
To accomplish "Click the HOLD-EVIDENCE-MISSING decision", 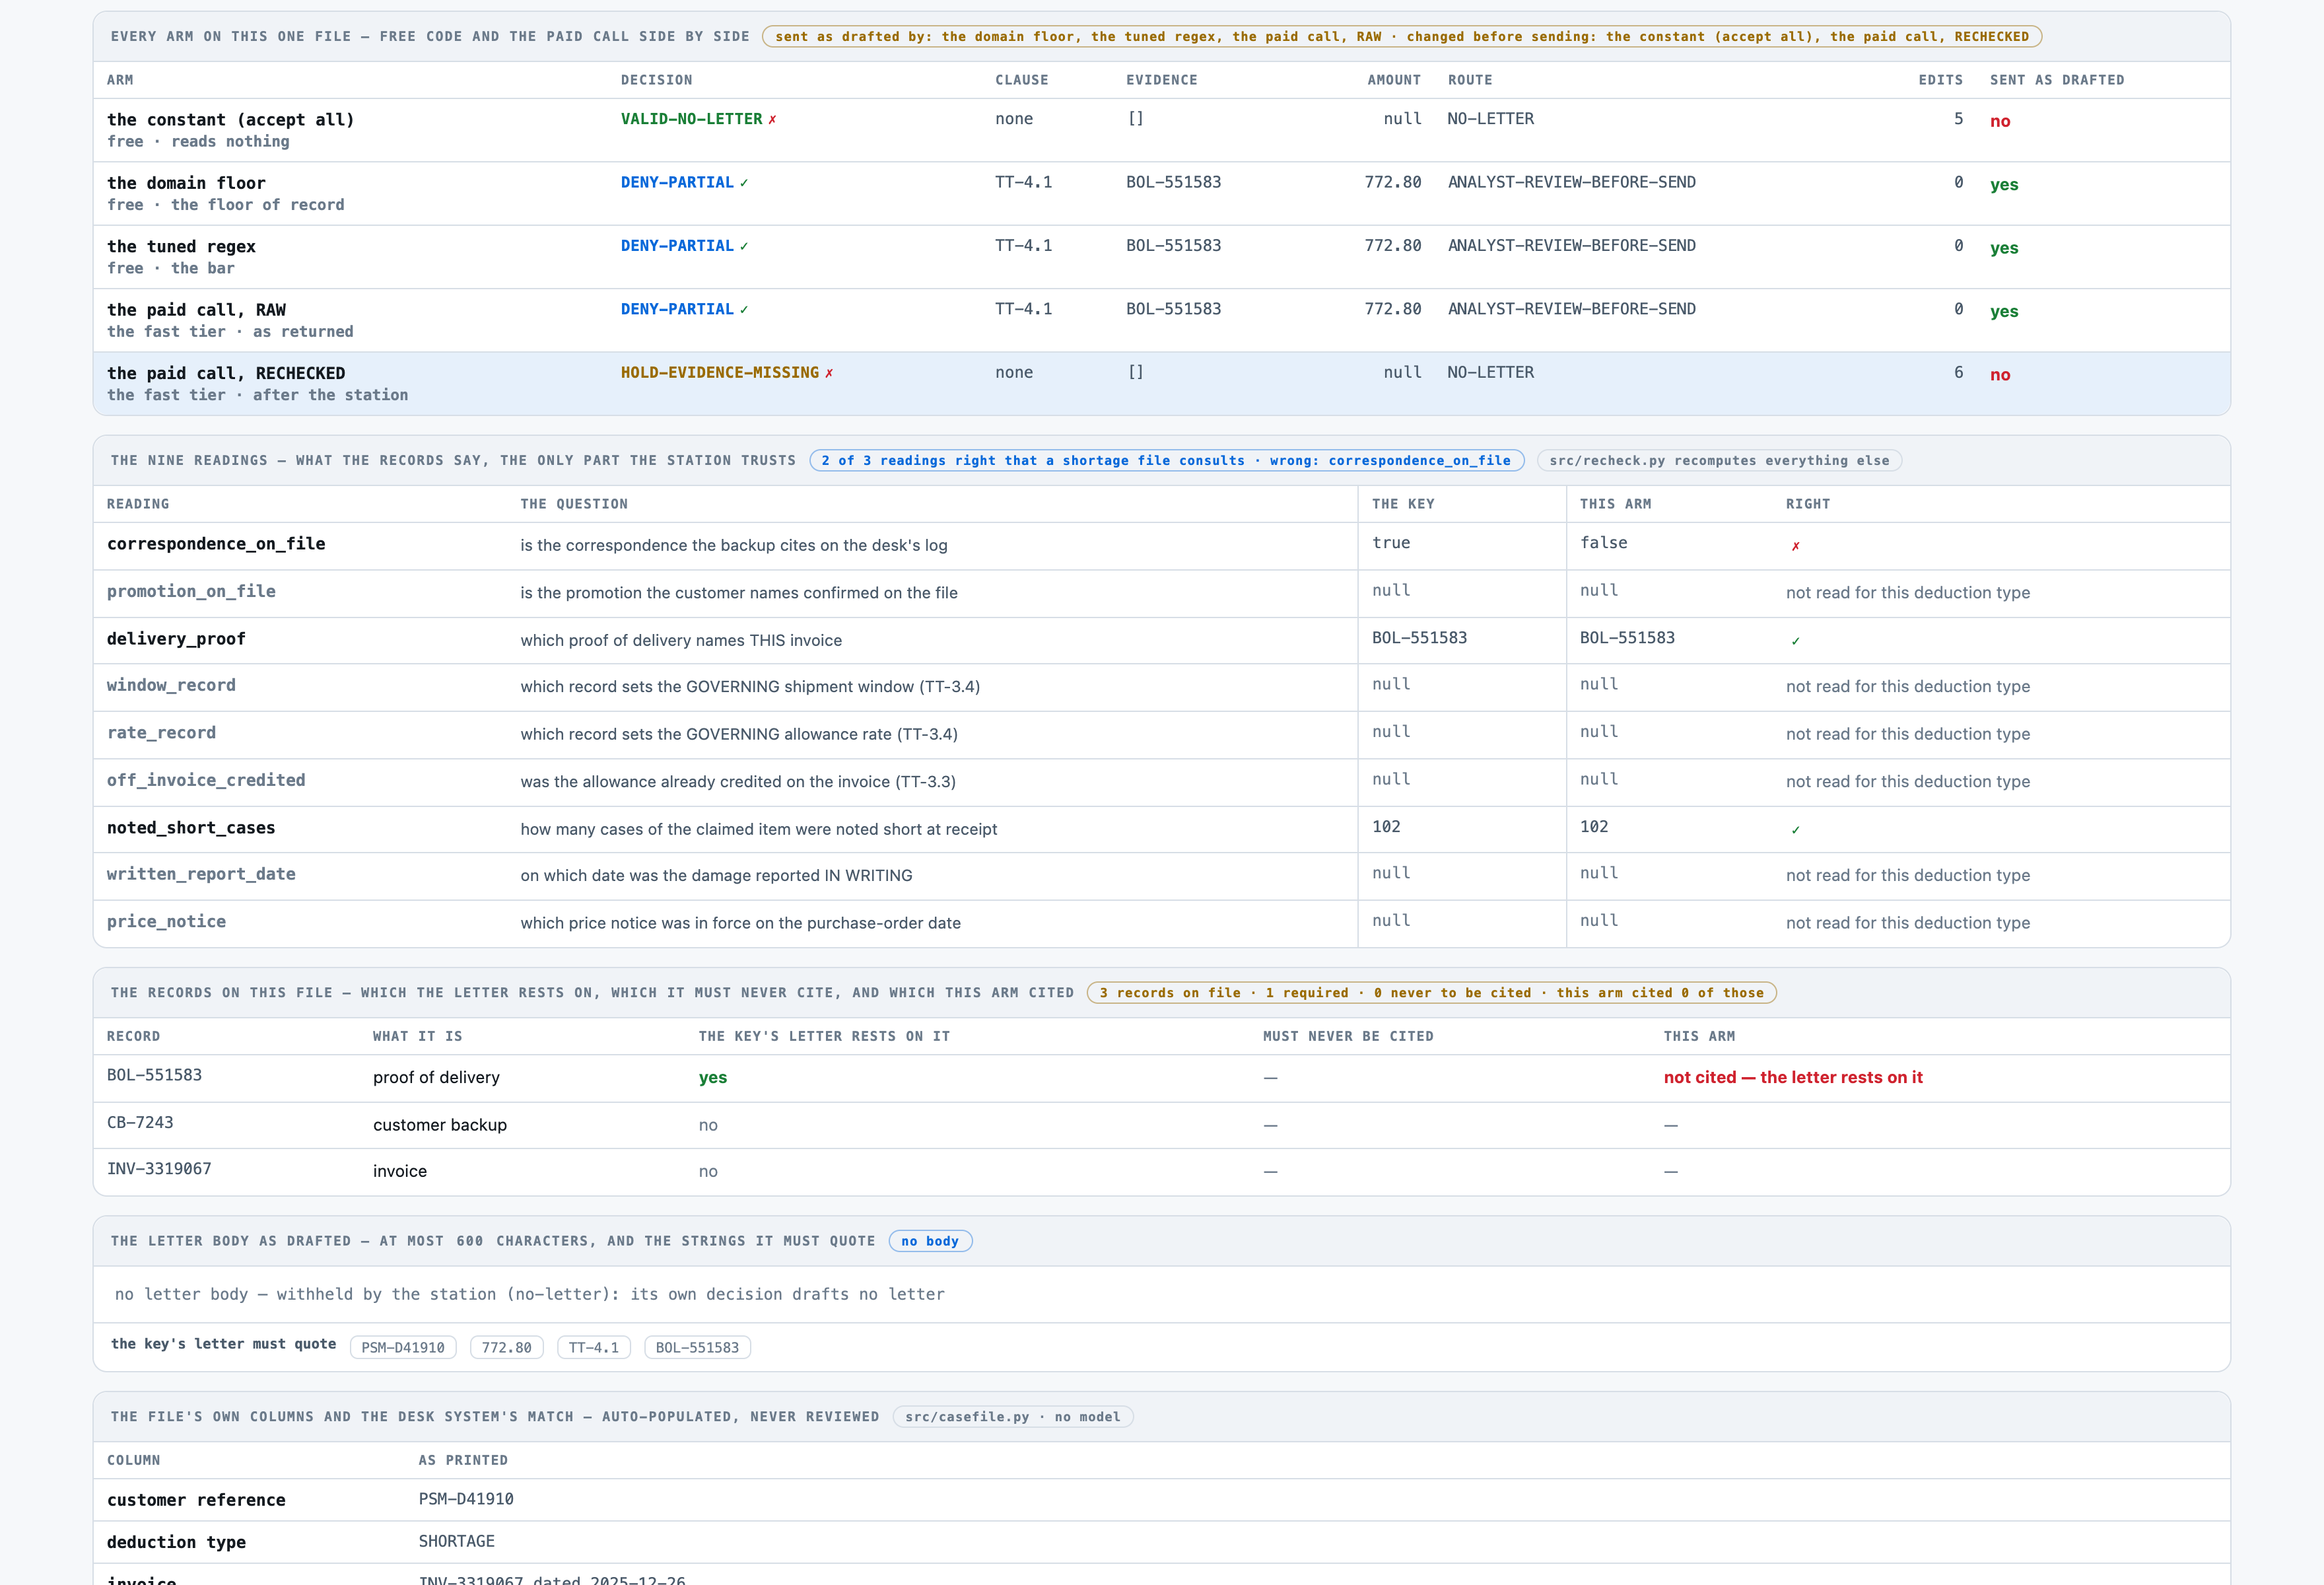I will coord(719,372).
